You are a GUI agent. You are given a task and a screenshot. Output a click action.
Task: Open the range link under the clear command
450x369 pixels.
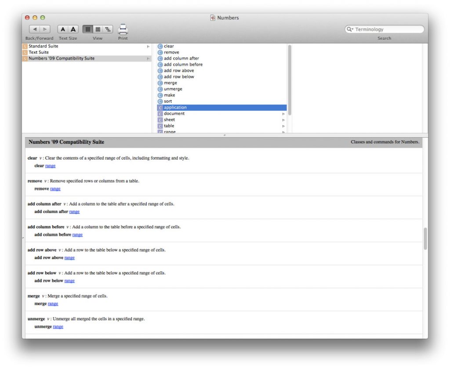pos(50,165)
